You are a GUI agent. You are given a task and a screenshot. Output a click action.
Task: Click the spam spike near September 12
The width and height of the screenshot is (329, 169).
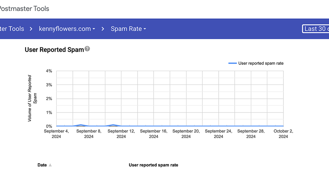[x=113, y=125]
